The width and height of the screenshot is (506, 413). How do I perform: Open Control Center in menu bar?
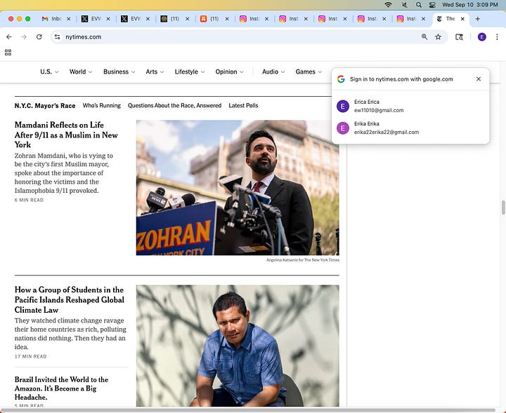(x=432, y=5)
